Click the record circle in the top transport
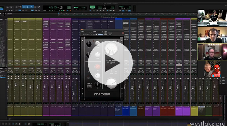227x126 pixels. [113, 11]
